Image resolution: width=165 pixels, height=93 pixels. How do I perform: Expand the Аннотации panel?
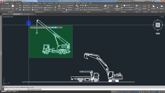pyautogui.click(x=65, y=12)
